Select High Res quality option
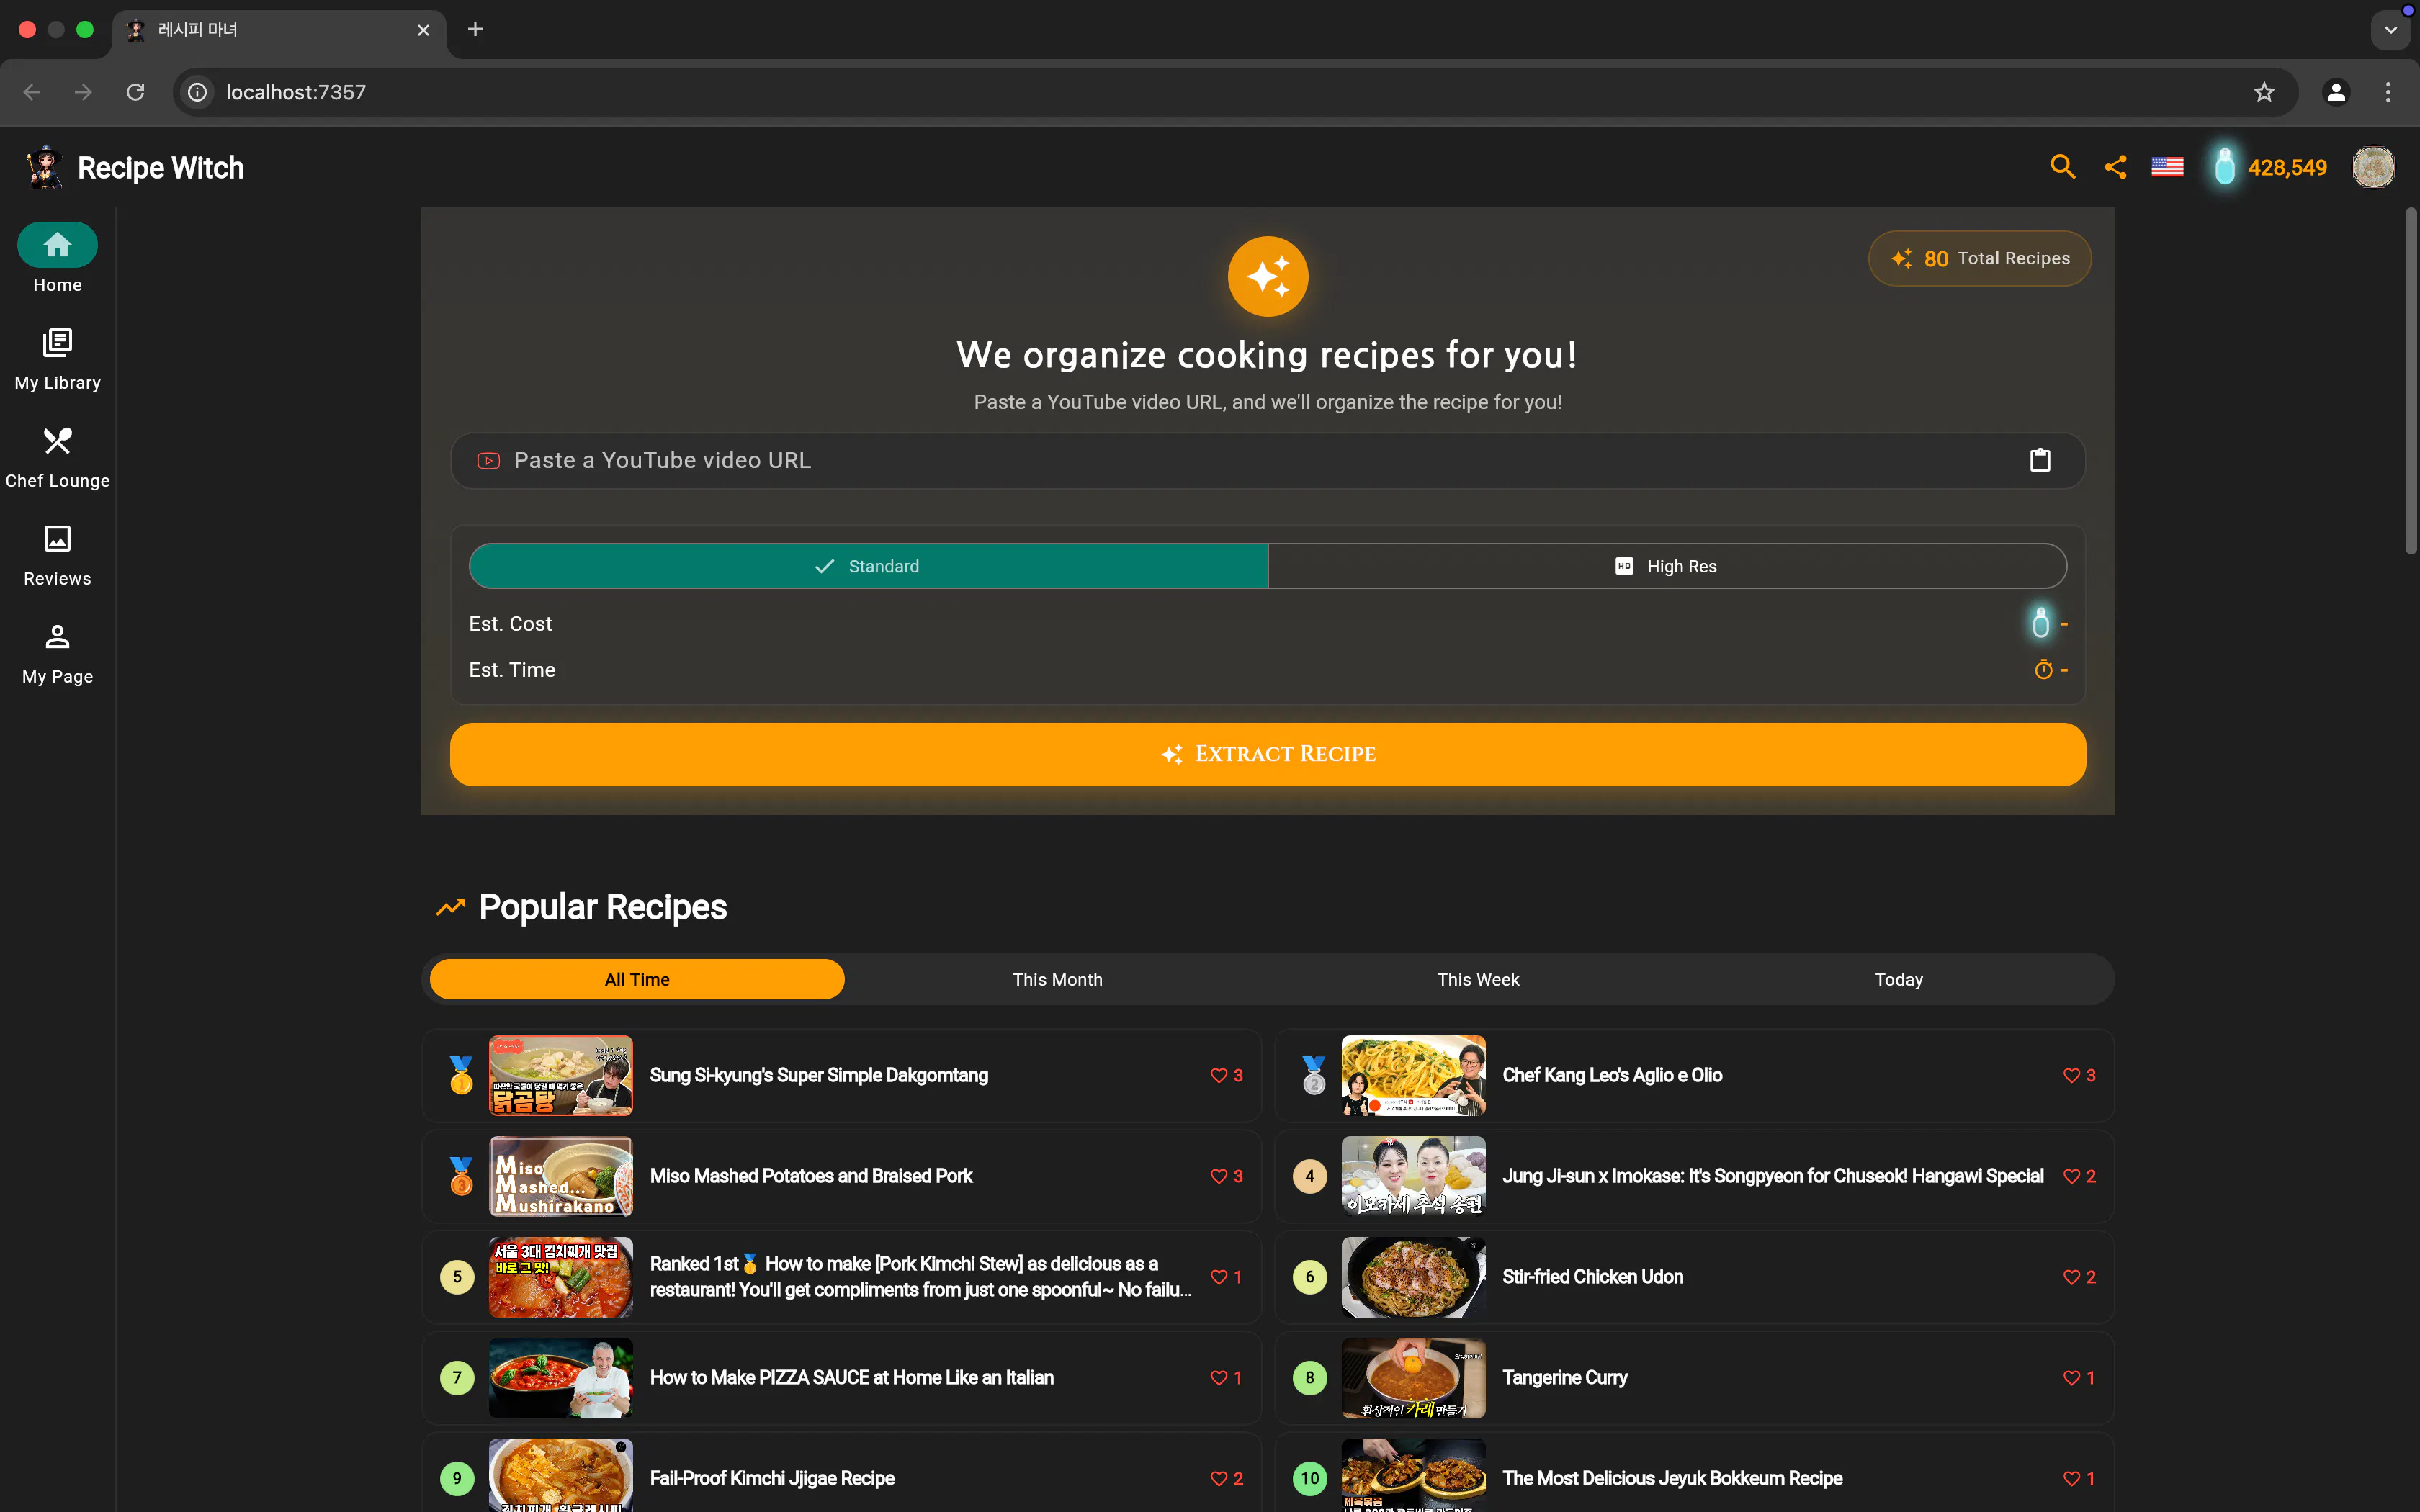Screen dimensions: 2420x1512 (x=1667, y=566)
